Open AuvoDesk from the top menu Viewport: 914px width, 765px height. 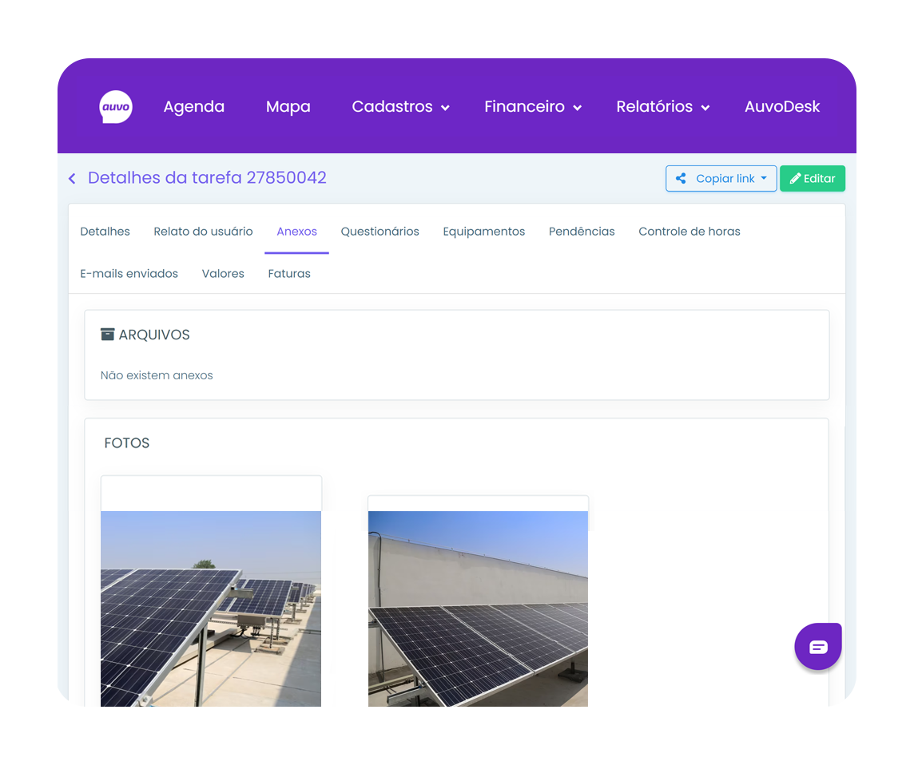tap(782, 107)
